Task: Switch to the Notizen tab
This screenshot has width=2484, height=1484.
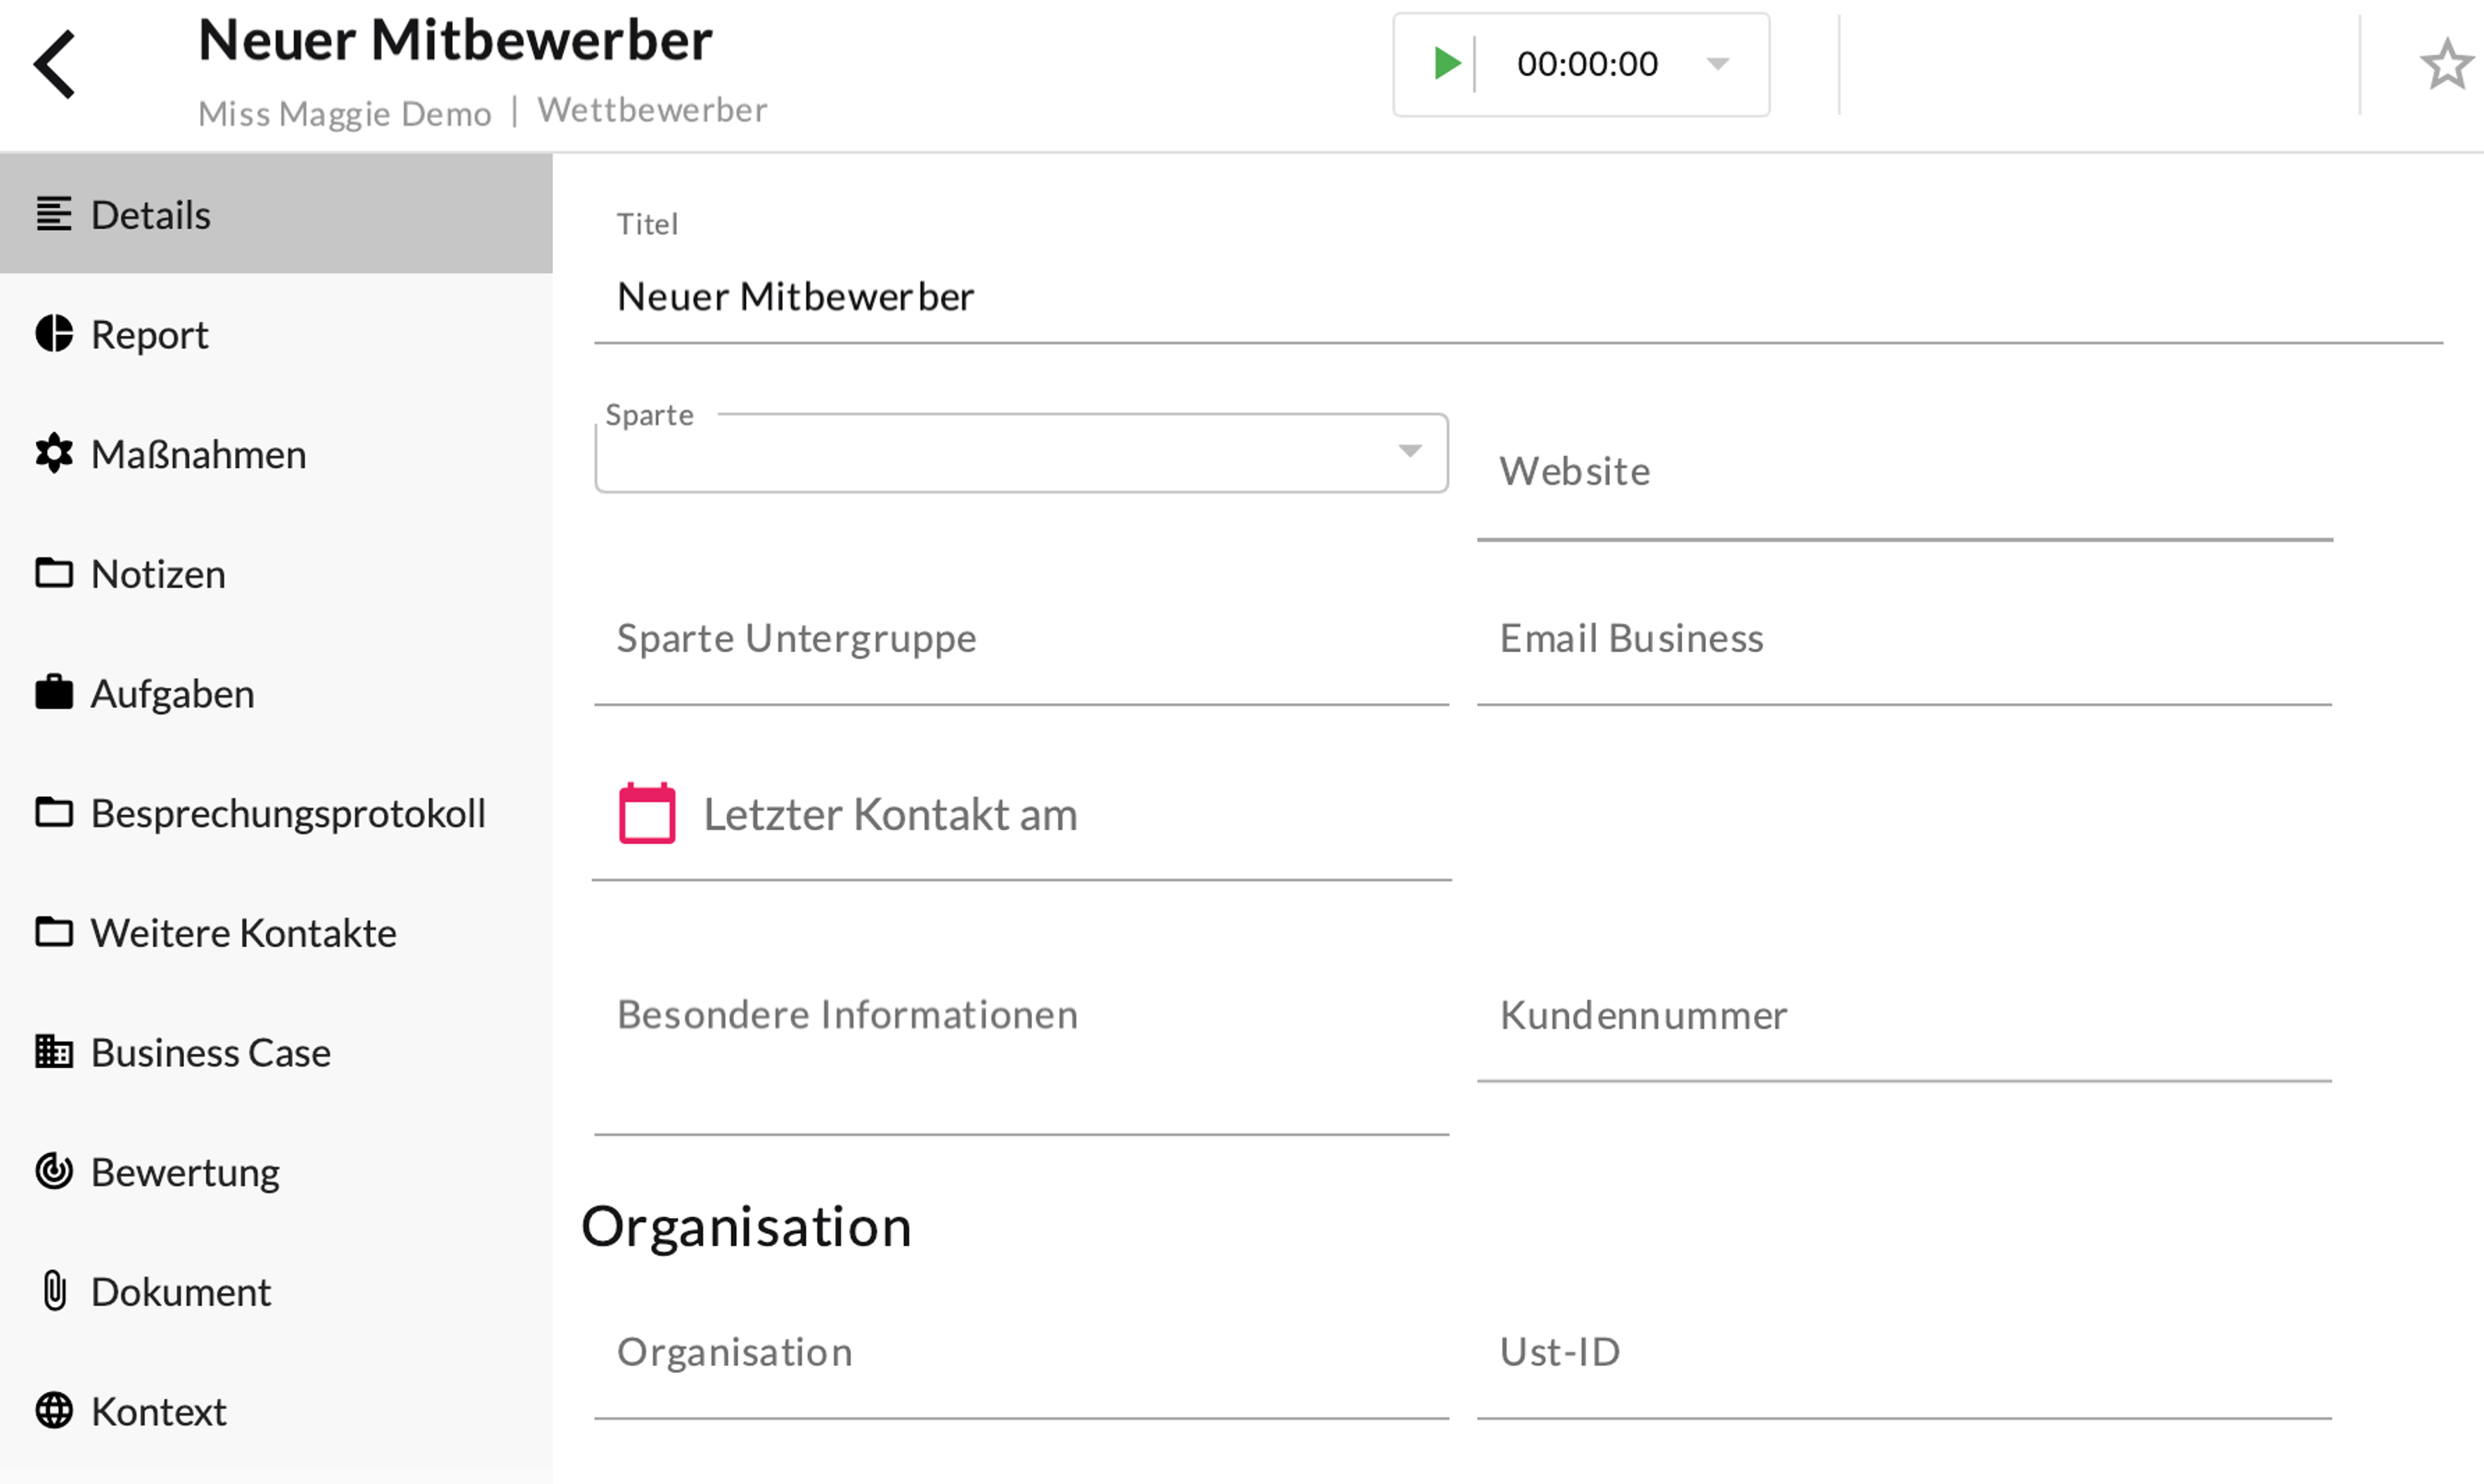Action: pyautogui.click(x=158, y=574)
